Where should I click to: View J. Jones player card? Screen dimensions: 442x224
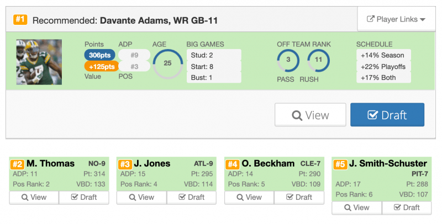point(142,198)
